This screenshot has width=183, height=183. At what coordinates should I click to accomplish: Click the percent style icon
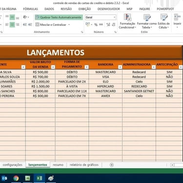point(96,24)
